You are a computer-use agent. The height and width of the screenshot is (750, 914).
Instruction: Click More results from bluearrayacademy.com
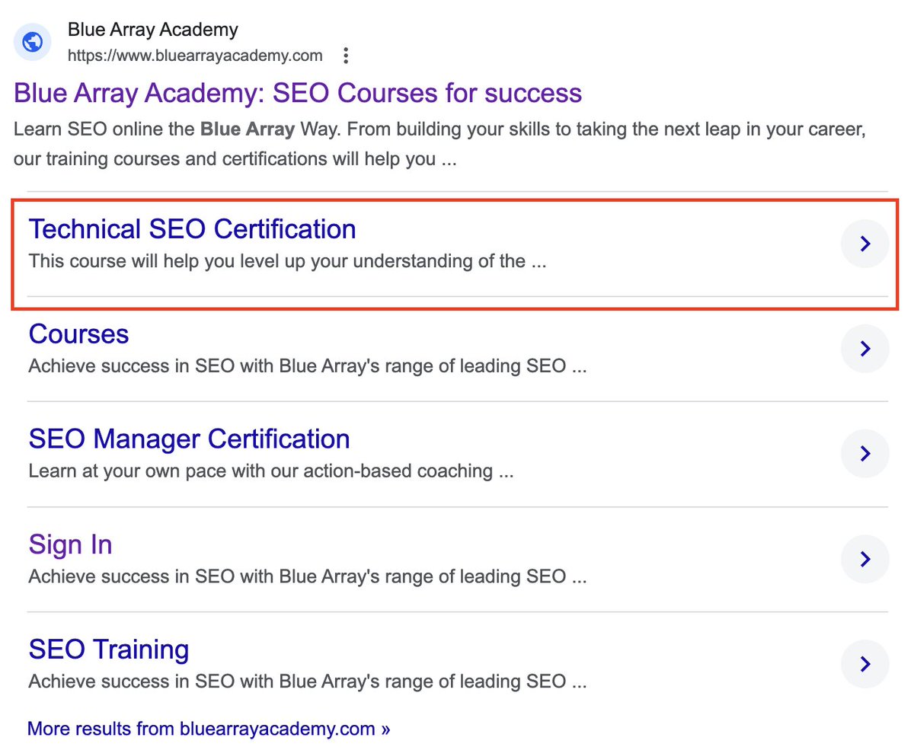(209, 729)
